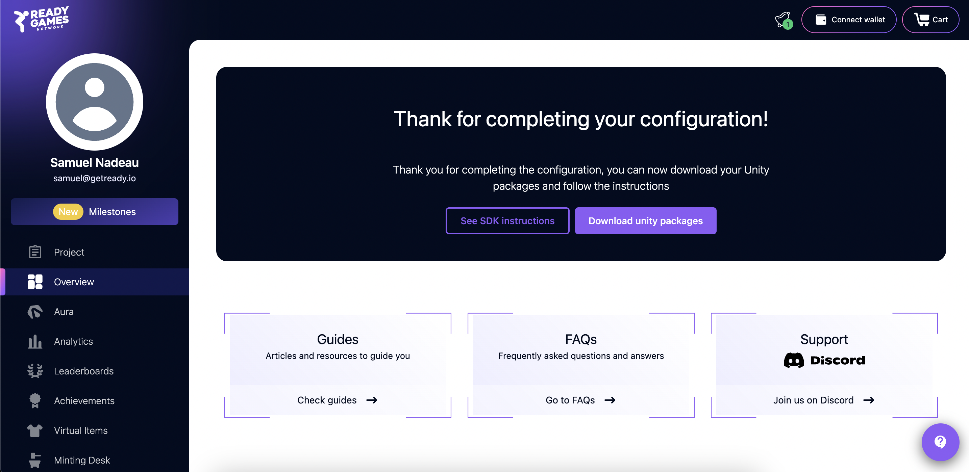Click the Ready Games Network logo
Screen dimensions: 969x472
tap(41, 19)
